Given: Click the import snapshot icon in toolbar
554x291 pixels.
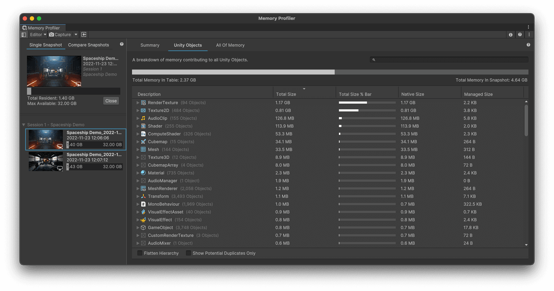Looking at the screenshot, I should pos(84,34).
